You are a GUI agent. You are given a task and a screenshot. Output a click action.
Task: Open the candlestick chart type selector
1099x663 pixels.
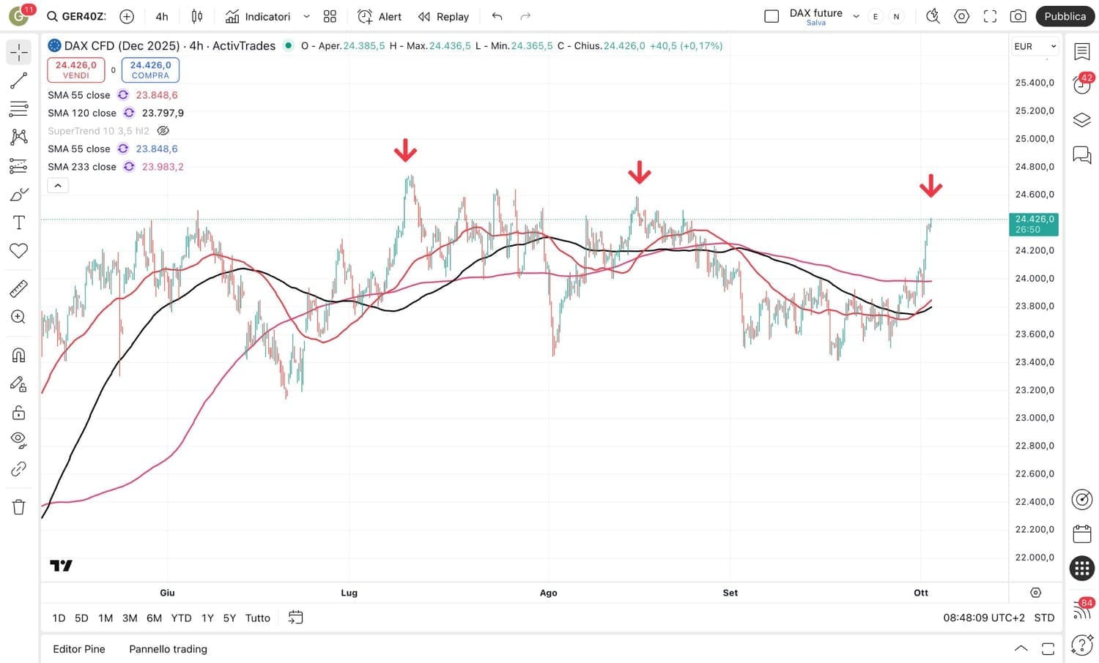click(x=197, y=16)
